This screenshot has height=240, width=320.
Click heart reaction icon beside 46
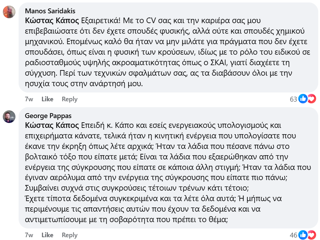pyautogui.click(x=312, y=235)
